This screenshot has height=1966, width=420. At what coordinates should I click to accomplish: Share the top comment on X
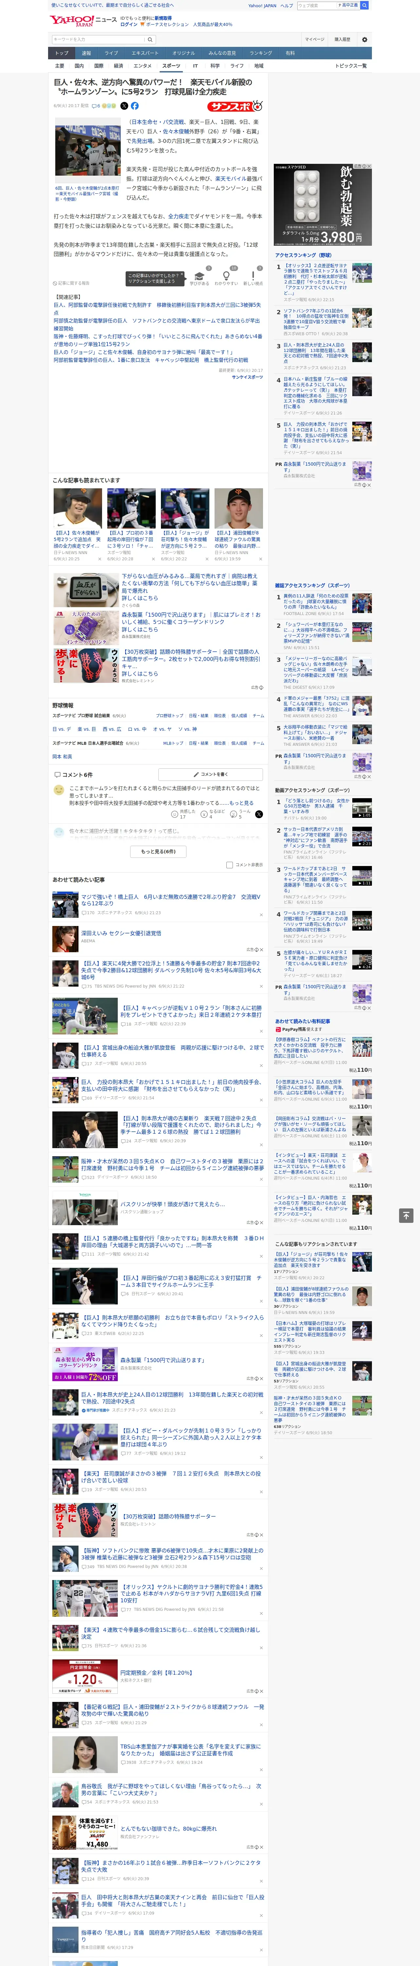[259, 814]
